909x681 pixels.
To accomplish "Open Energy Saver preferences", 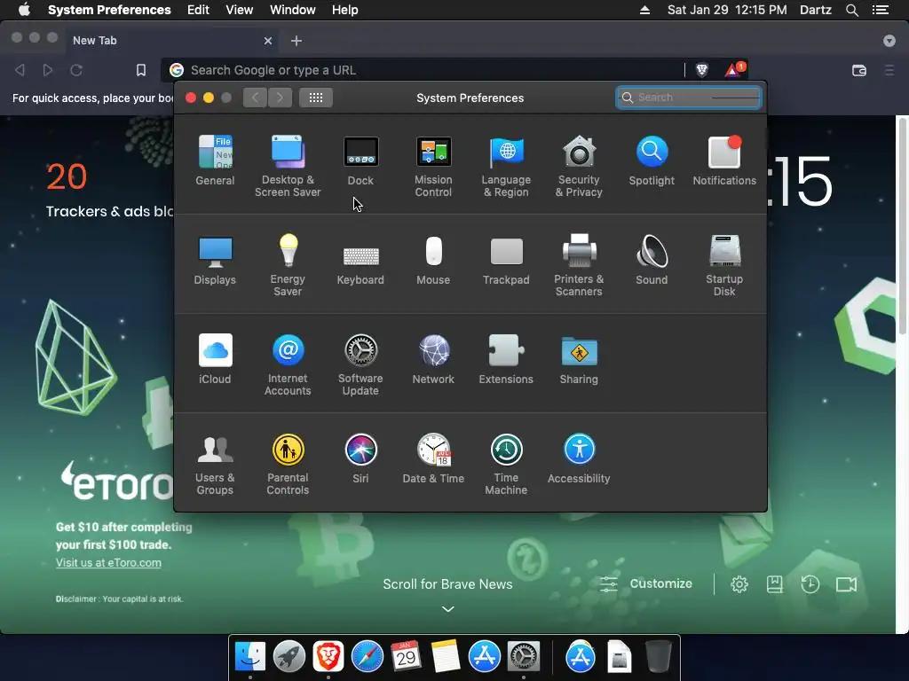I will [288, 266].
